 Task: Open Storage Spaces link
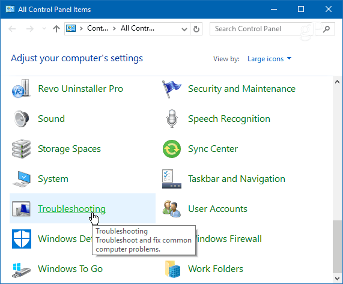coord(69,149)
